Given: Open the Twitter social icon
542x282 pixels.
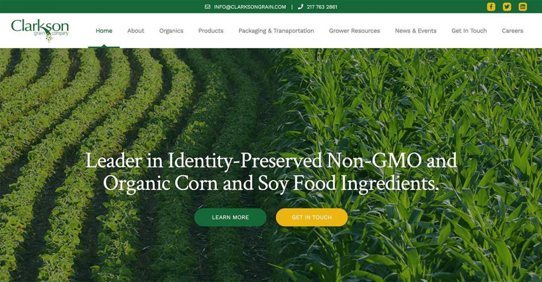Looking at the screenshot, I should pyautogui.click(x=507, y=7).
